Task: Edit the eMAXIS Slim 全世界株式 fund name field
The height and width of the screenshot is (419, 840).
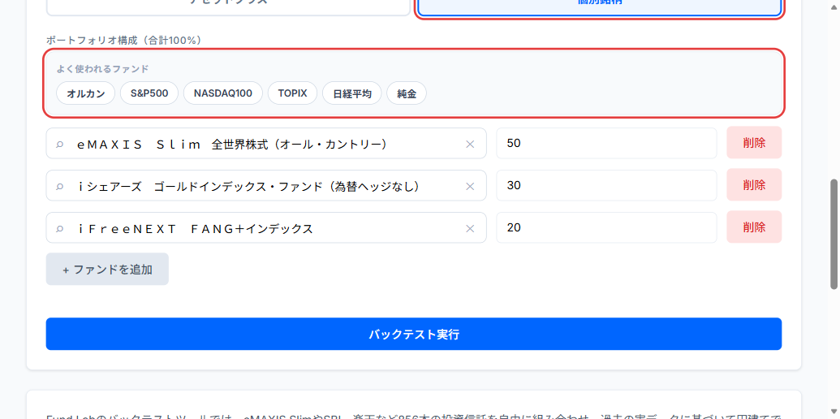Action: (266, 143)
